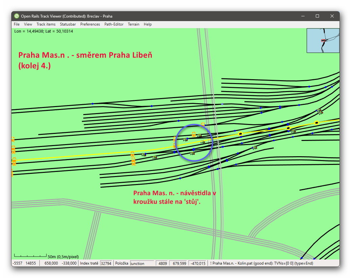Select the rightmost yellow path arrow node
This screenshot has height=278, width=351.
(x=316, y=123)
